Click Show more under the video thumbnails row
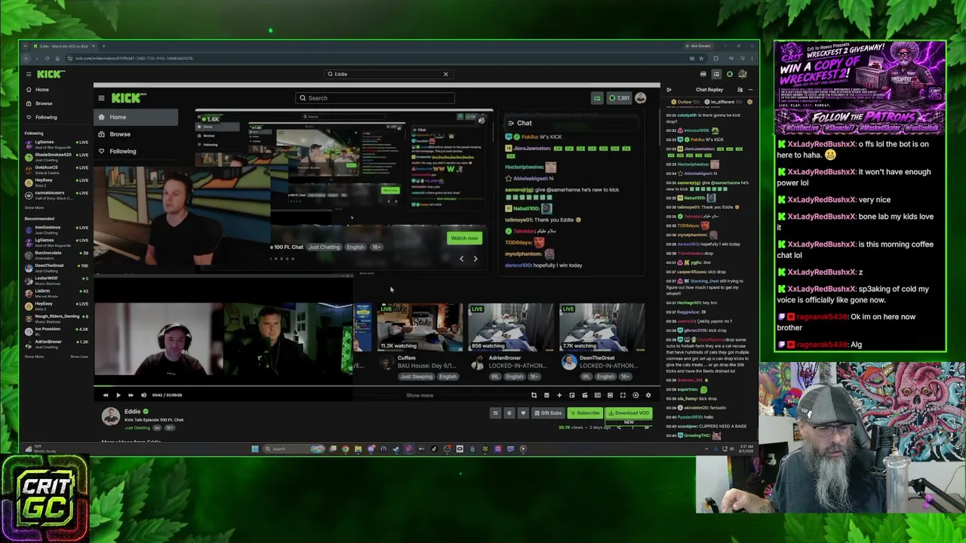This screenshot has width=966, height=543. point(420,395)
